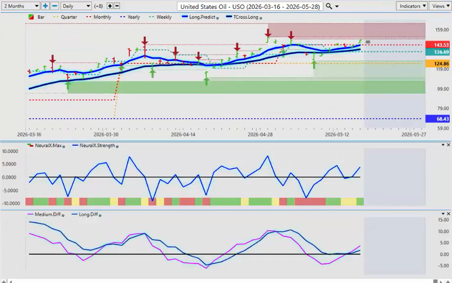Image resolution: width=452 pixels, height=283 pixels.
Task: Click the magnifier search icon
Action: pyautogui.click(x=329, y=6)
